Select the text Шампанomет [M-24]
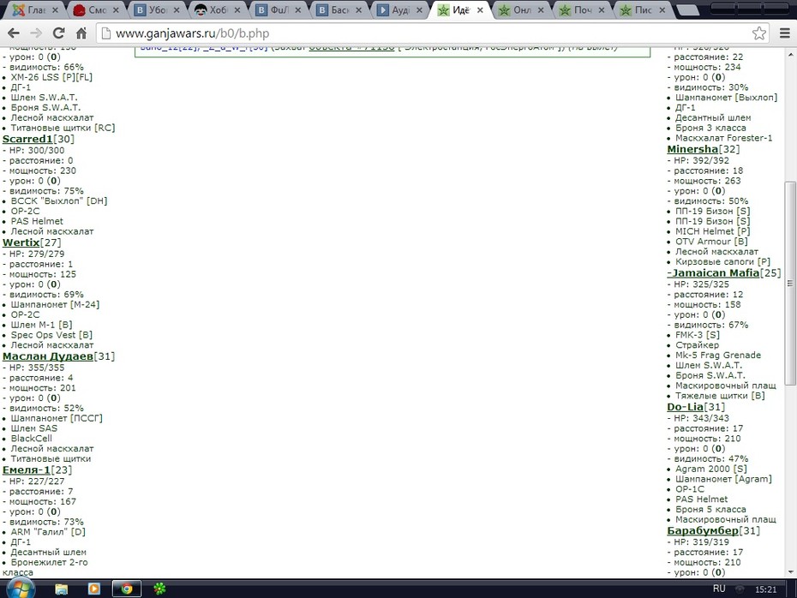The image size is (797, 598). click(x=55, y=305)
